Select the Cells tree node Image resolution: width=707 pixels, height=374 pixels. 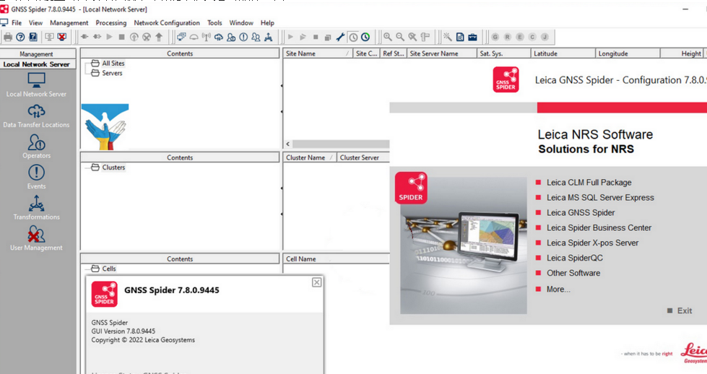(x=109, y=269)
